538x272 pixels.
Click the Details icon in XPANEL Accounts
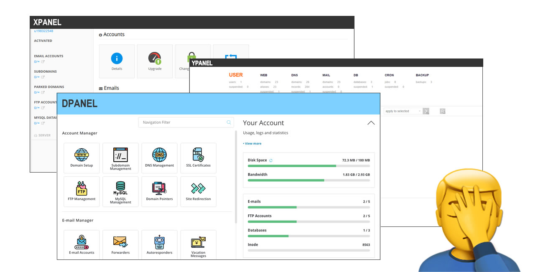tap(117, 58)
